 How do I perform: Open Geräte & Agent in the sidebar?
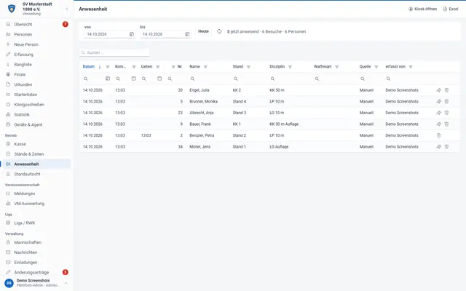[36, 124]
